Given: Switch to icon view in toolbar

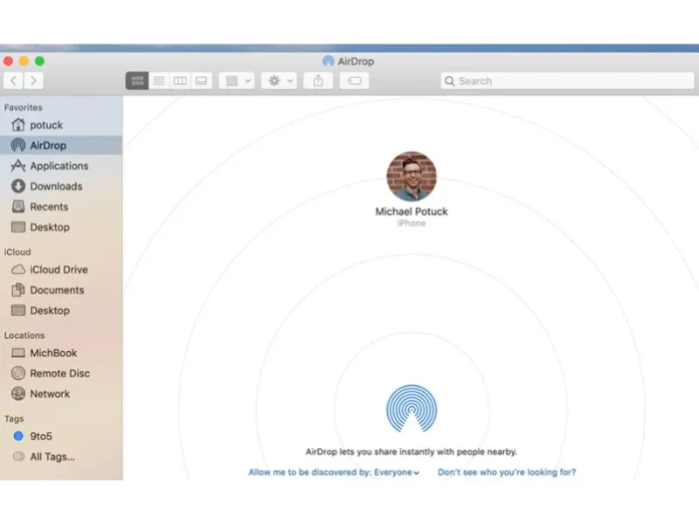Looking at the screenshot, I should [137, 80].
